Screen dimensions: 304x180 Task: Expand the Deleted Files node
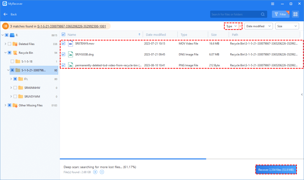[5, 44]
